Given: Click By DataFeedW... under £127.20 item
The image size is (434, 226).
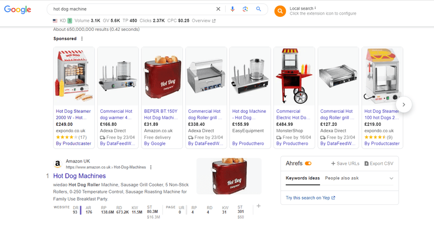Looking at the screenshot, I should click(337, 144).
